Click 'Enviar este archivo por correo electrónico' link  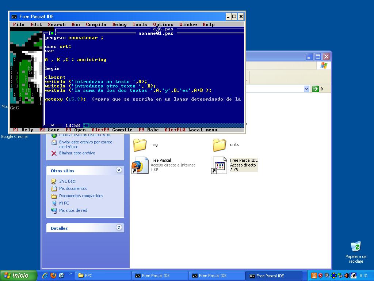[85, 144]
